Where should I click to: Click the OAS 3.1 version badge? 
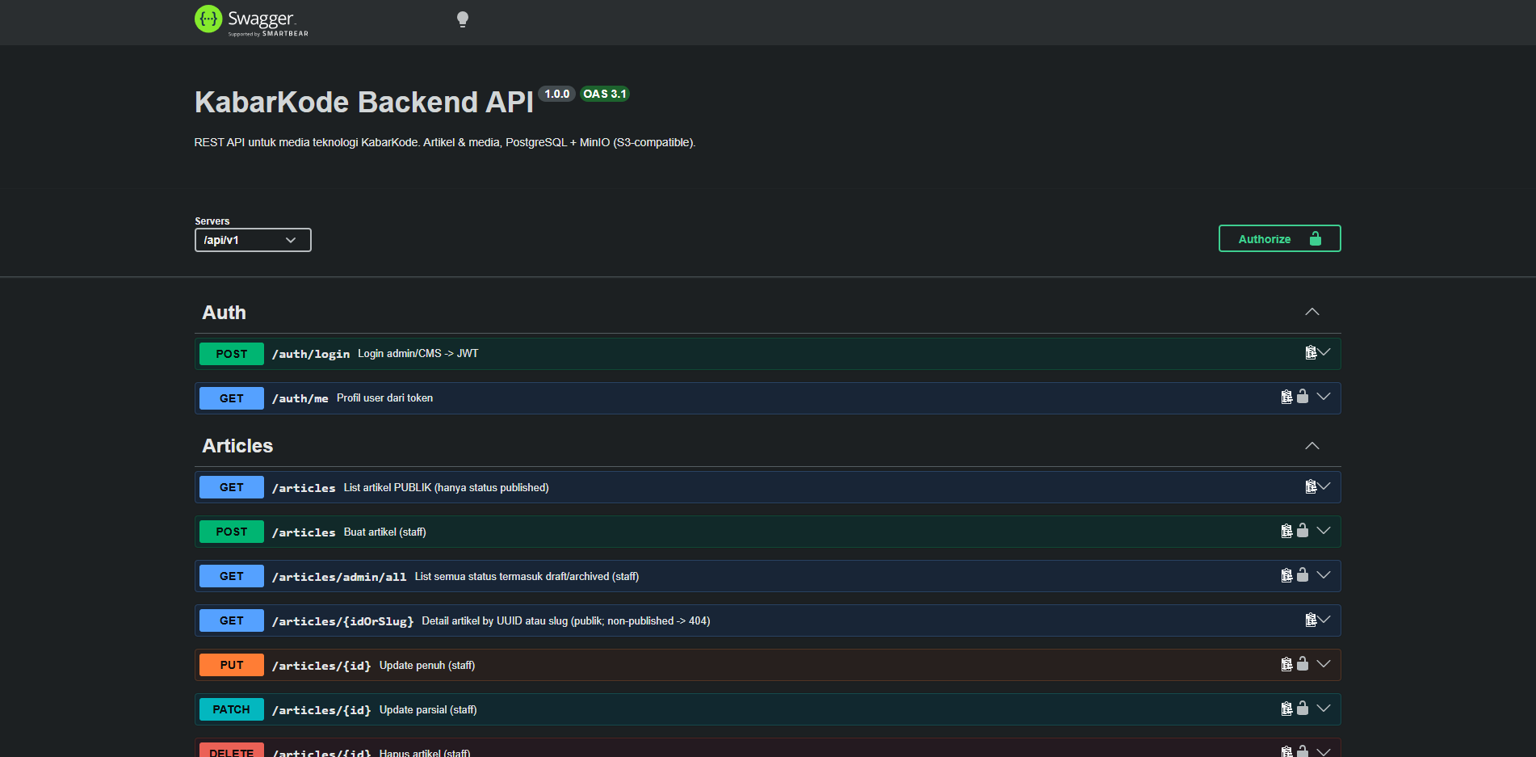pos(605,94)
